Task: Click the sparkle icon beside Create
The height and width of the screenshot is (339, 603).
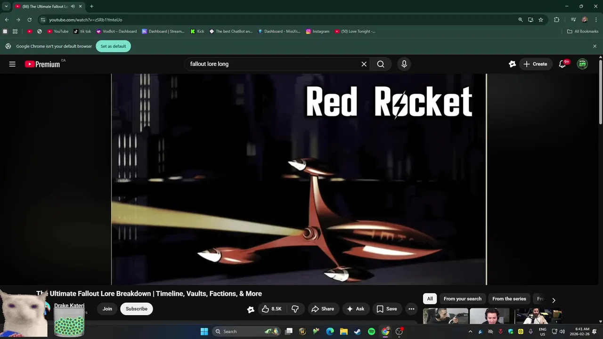Action: point(512,64)
